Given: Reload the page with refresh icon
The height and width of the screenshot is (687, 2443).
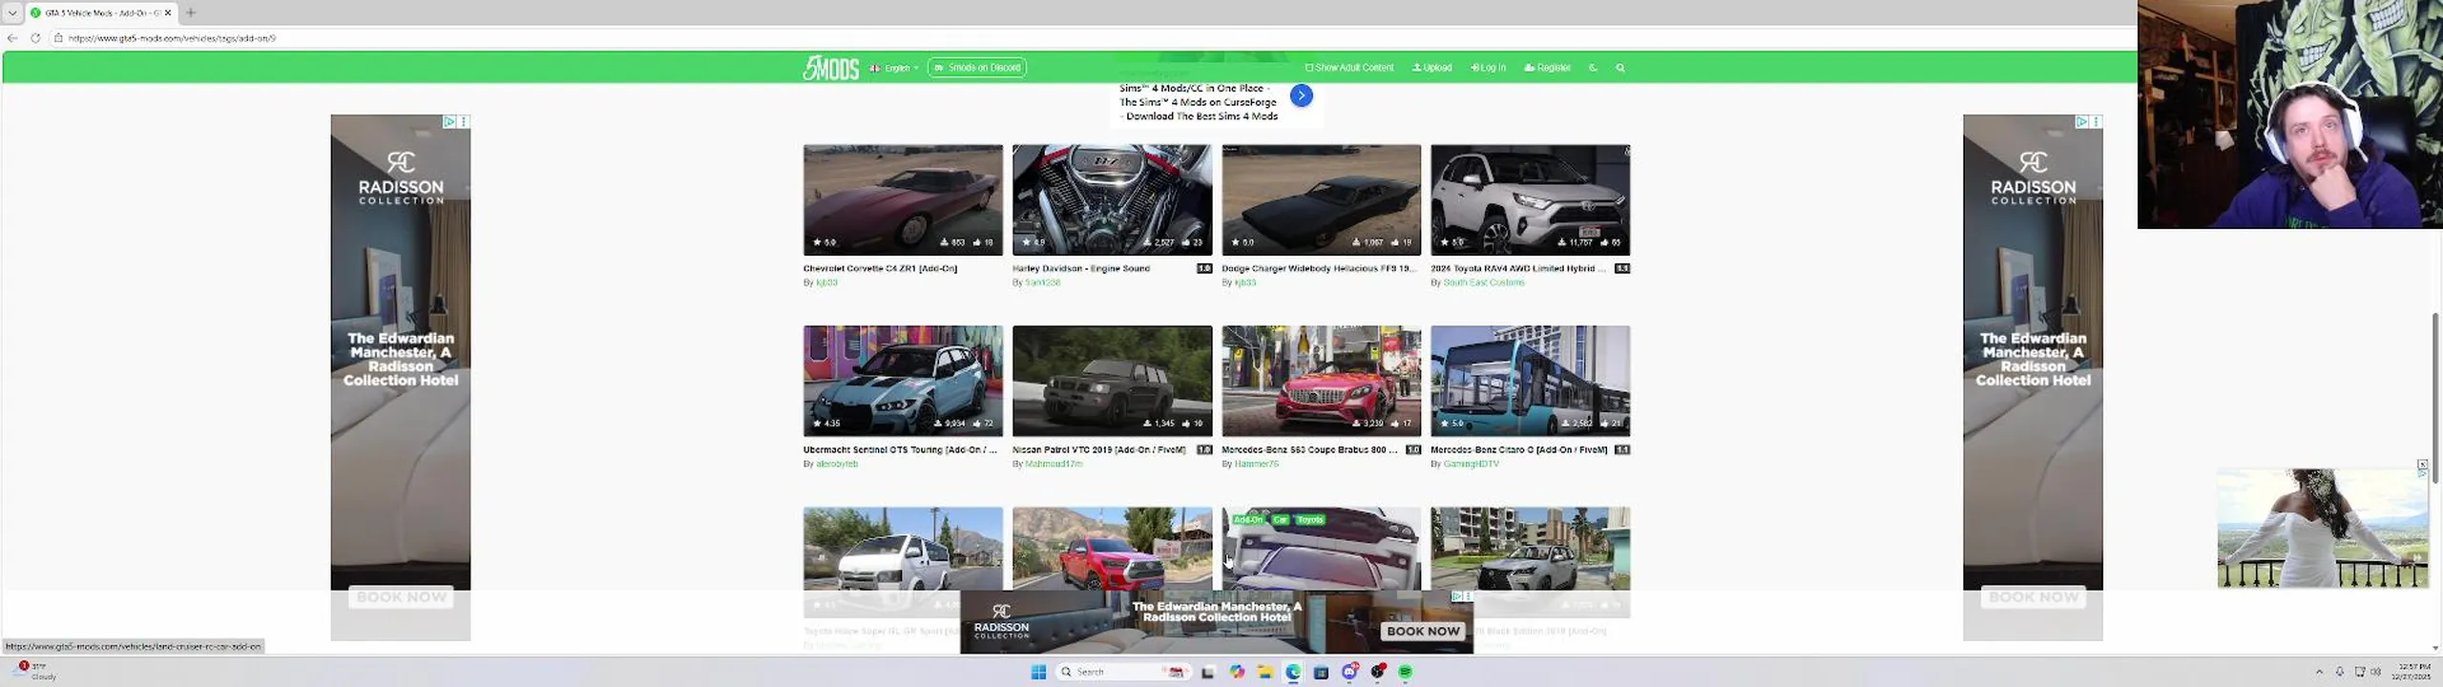Looking at the screenshot, I should click(x=35, y=38).
